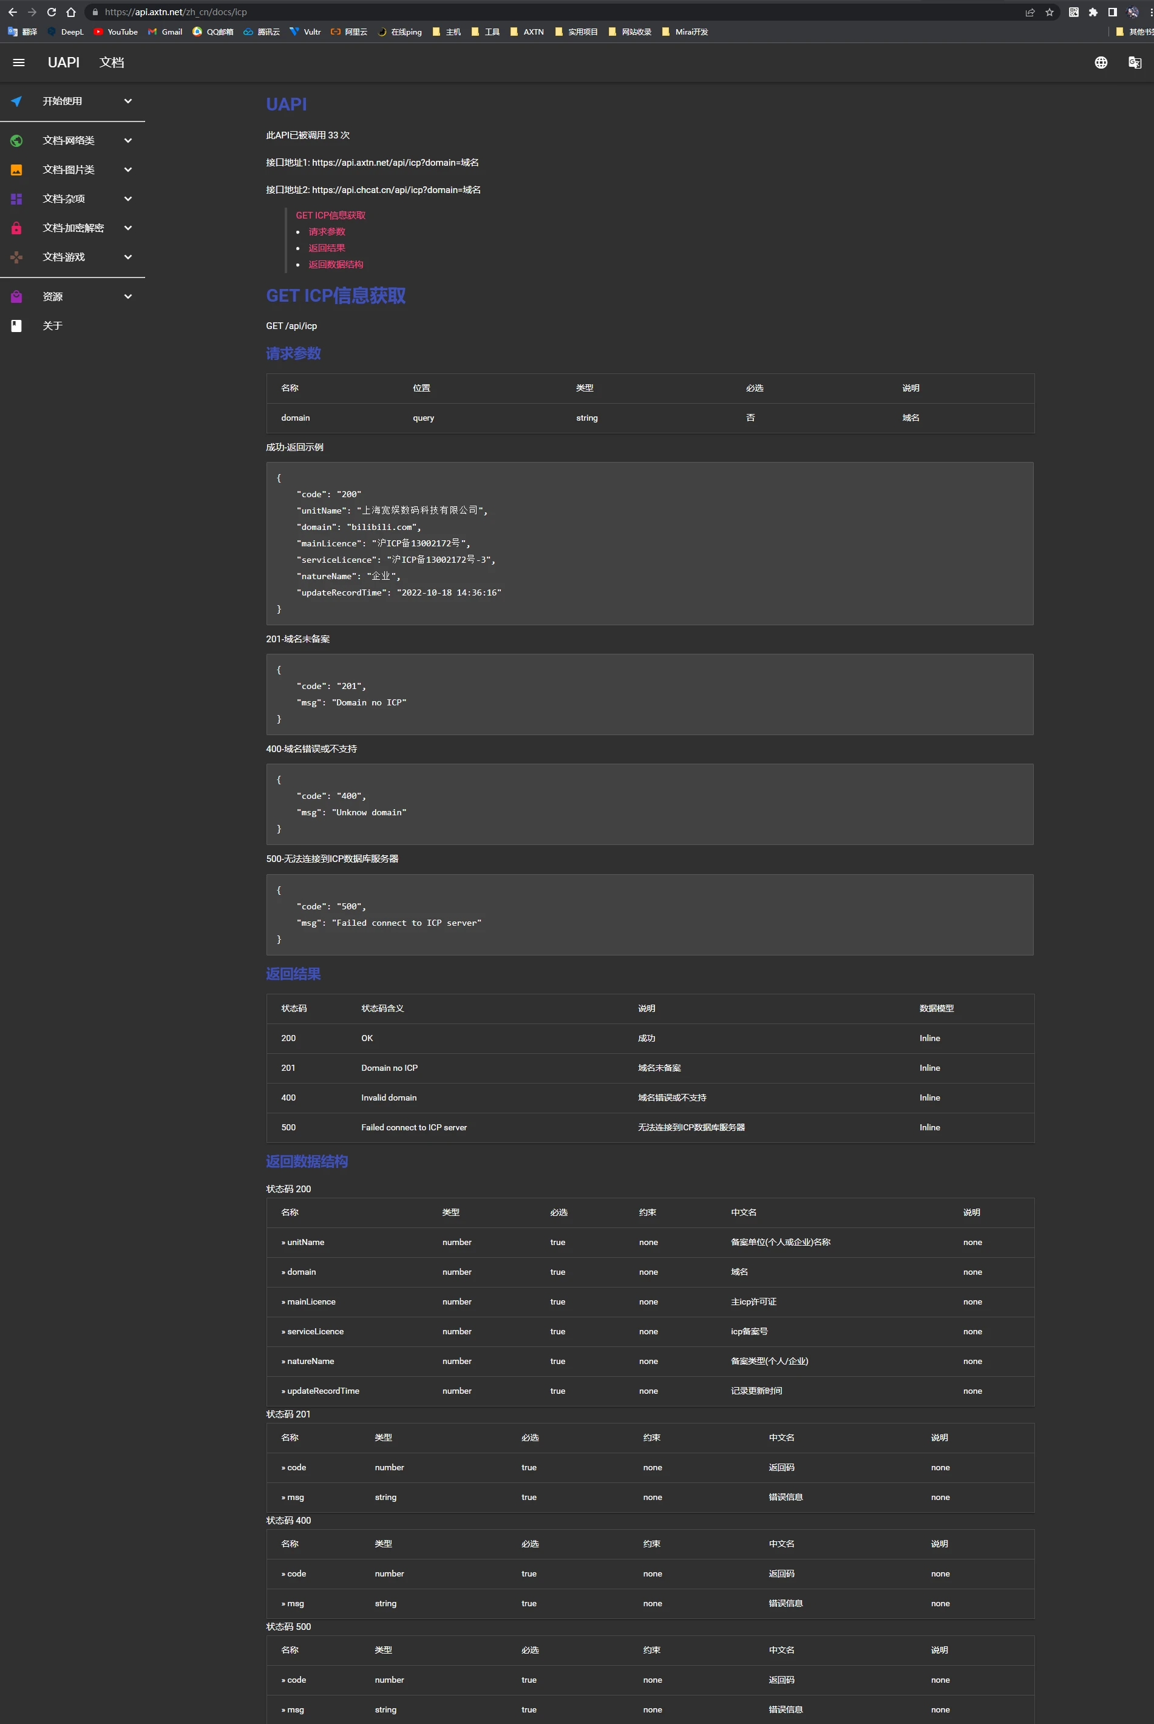Click the '» updateRecordTime' table cell
Screen dimensions: 1154x1724
pos(320,1391)
